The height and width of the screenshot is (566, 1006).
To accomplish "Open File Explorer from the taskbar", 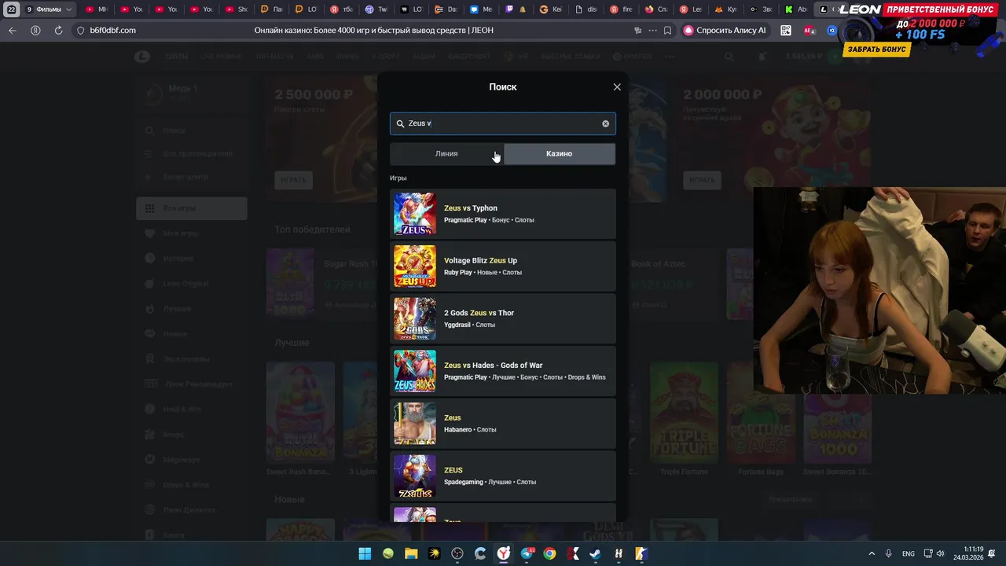I will click(x=411, y=553).
